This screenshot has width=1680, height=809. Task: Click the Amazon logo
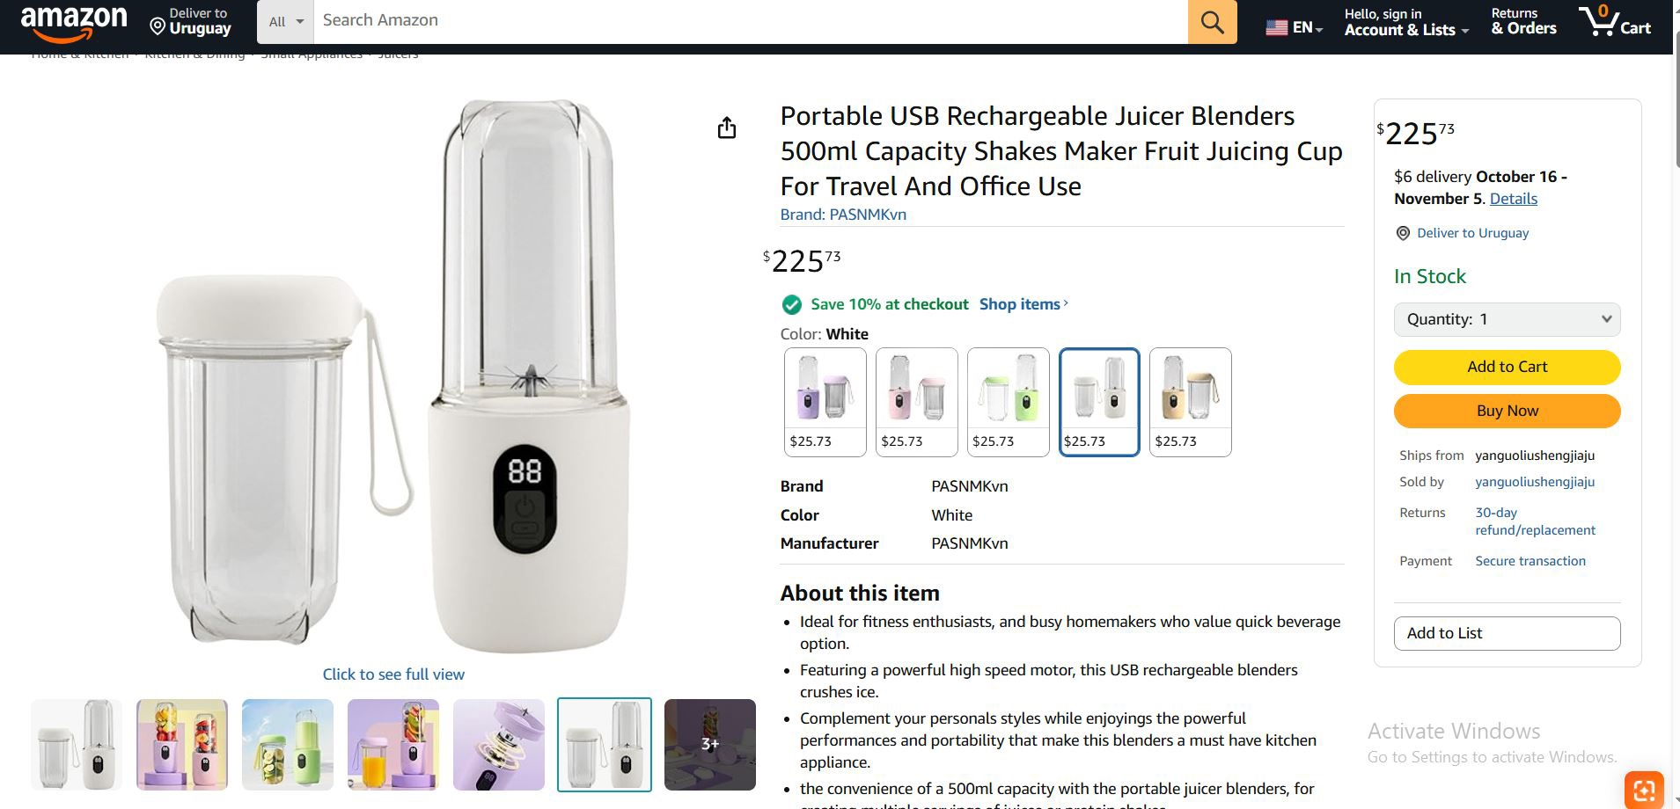74,22
